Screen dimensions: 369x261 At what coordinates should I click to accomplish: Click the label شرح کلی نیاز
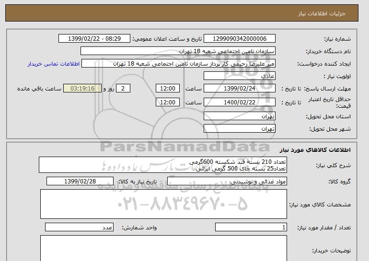tap(333, 165)
